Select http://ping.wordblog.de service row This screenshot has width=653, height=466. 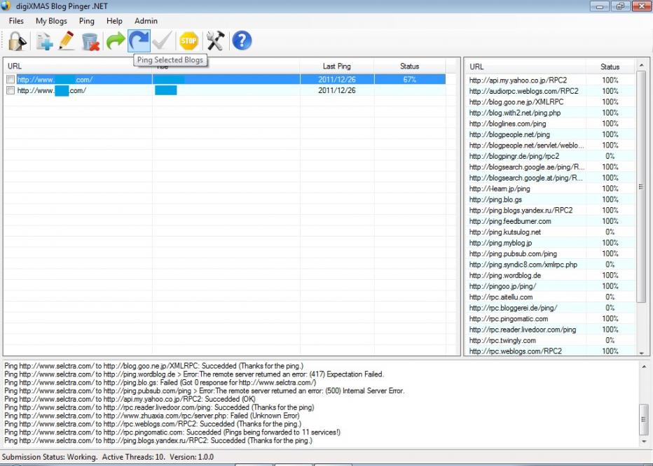pos(550,274)
